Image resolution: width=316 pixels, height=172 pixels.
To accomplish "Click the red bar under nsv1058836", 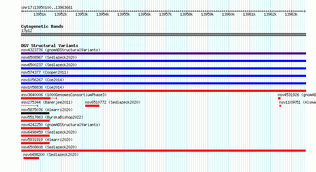I will (163, 91).
